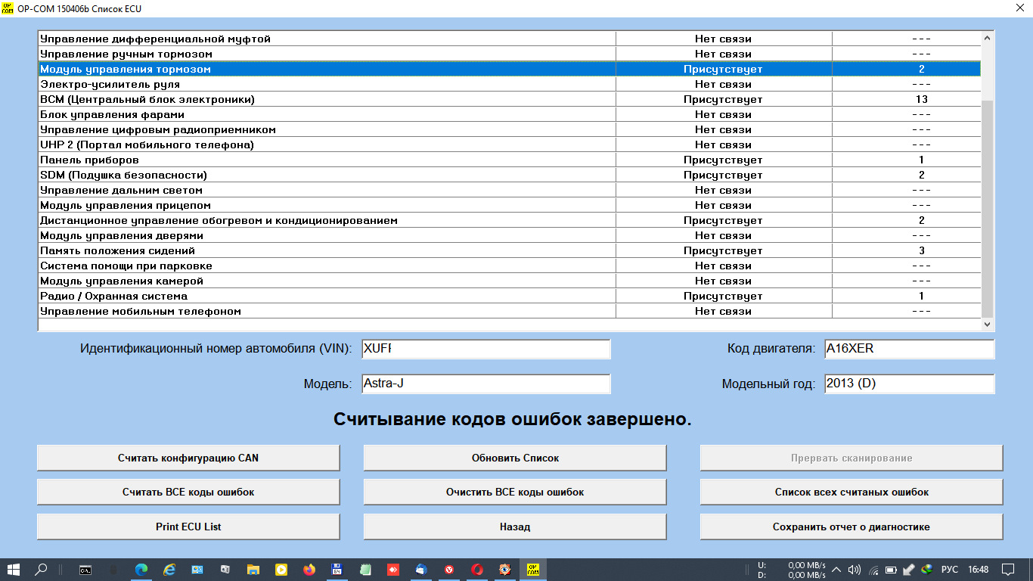Click the 'Назад' button to go back
Image resolution: width=1033 pixels, height=581 pixels.
tap(515, 527)
